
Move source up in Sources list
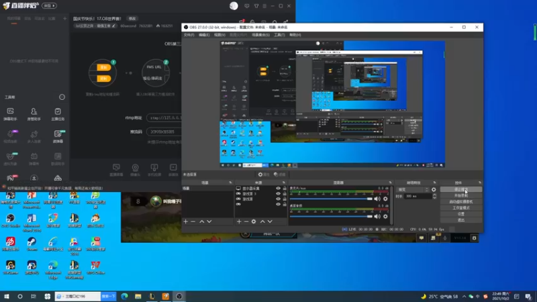(262, 221)
